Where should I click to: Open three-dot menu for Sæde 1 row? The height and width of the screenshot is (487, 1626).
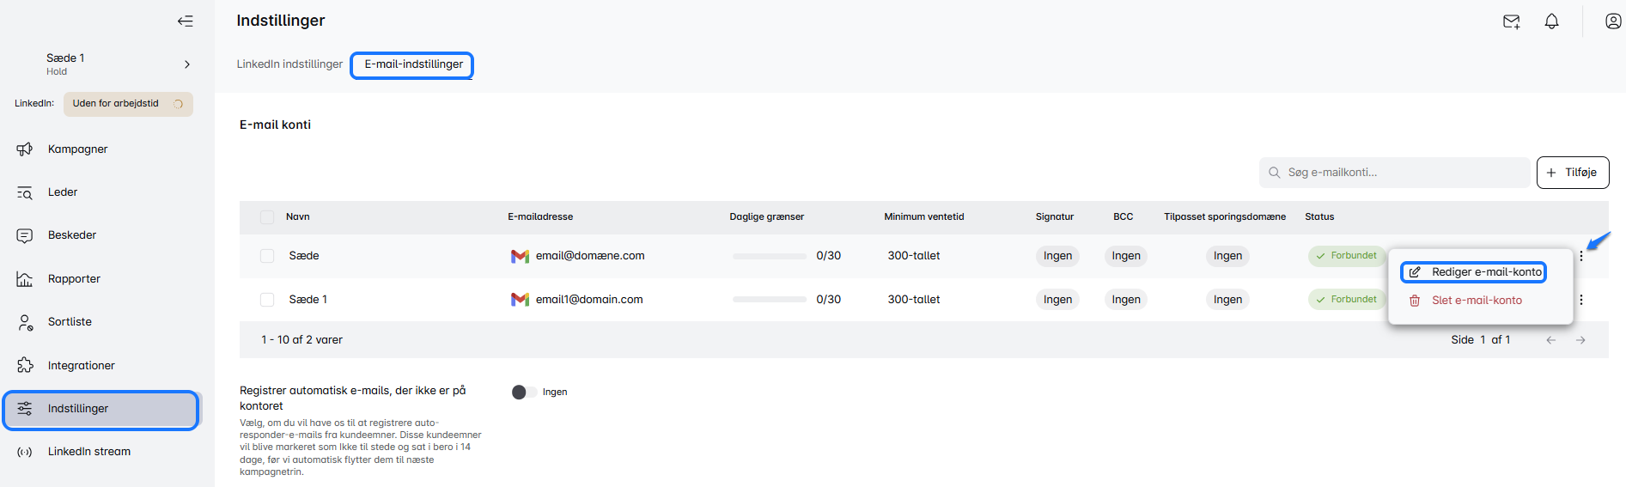(x=1580, y=300)
